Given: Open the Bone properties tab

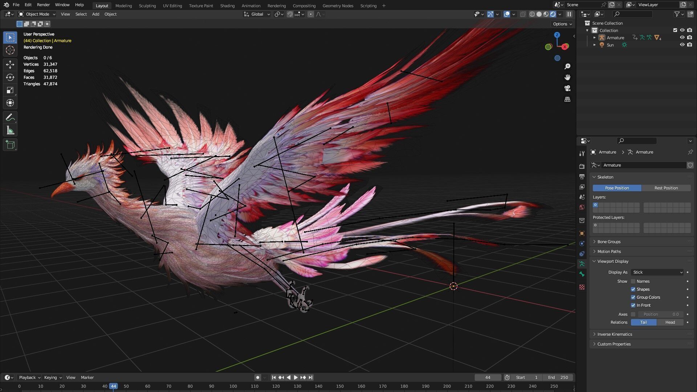Looking at the screenshot, I should point(582,274).
